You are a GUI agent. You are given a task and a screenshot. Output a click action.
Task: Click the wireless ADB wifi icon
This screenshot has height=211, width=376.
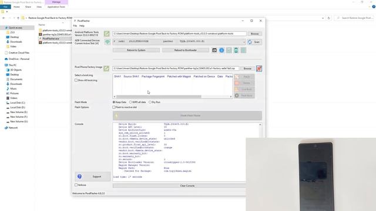click(108, 42)
